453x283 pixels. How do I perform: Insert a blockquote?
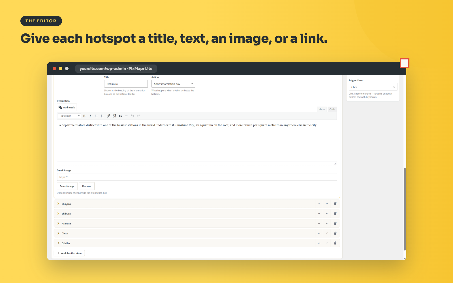(x=120, y=116)
